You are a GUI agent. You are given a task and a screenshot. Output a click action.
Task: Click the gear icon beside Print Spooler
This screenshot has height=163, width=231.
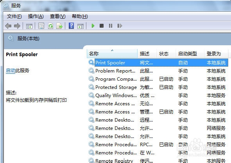point(91,63)
